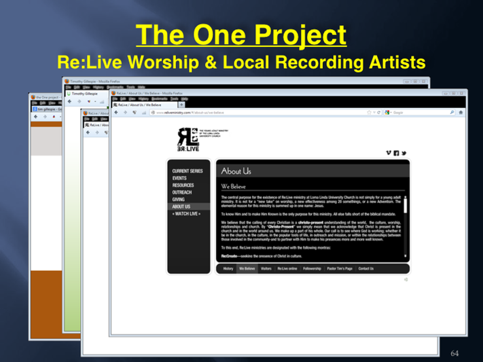Click Firefox icon in the One project title bar
The height and width of the screenshot is (362, 483).
[x=33, y=97]
